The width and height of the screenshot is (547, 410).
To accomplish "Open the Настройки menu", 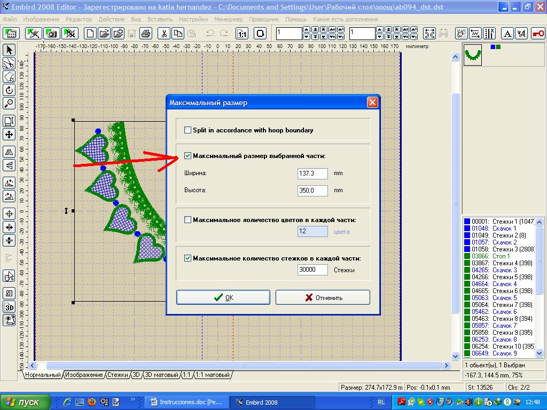I will tap(193, 19).
